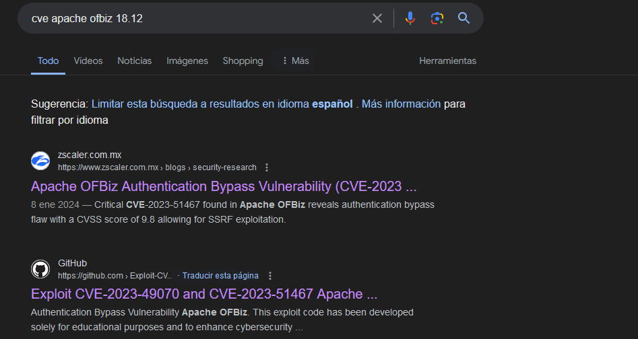Open Google Lens image search icon
The width and height of the screenshot is (638, 339).
[437, 18]
